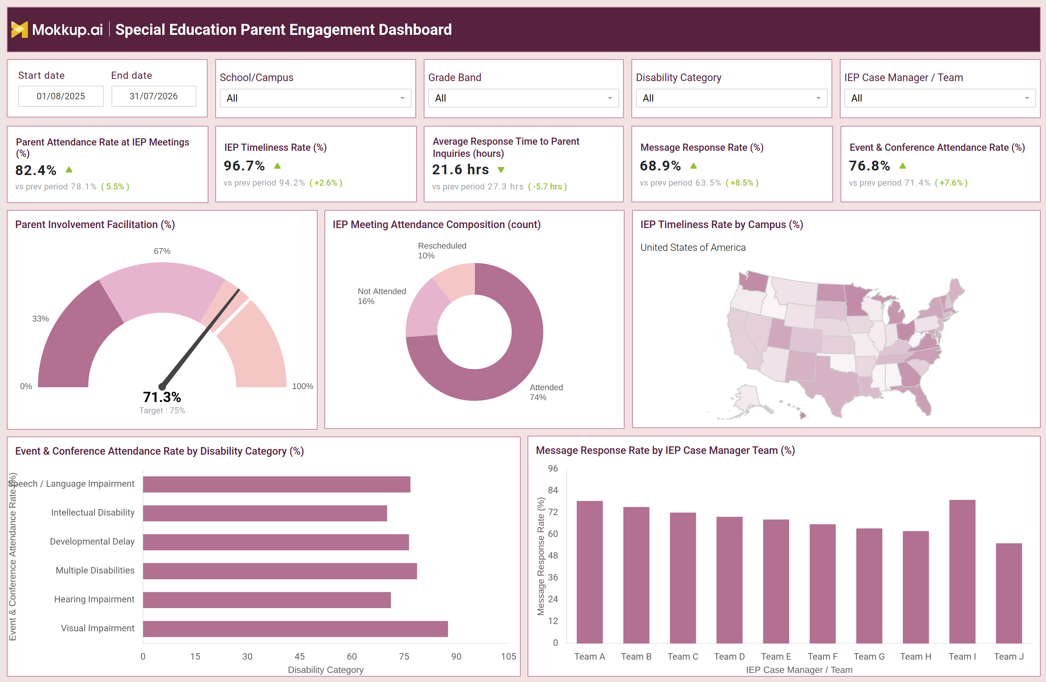The image size is (1046, 682).
Task: Click the Intellectual Disability bar
Action: click(265, 513)
